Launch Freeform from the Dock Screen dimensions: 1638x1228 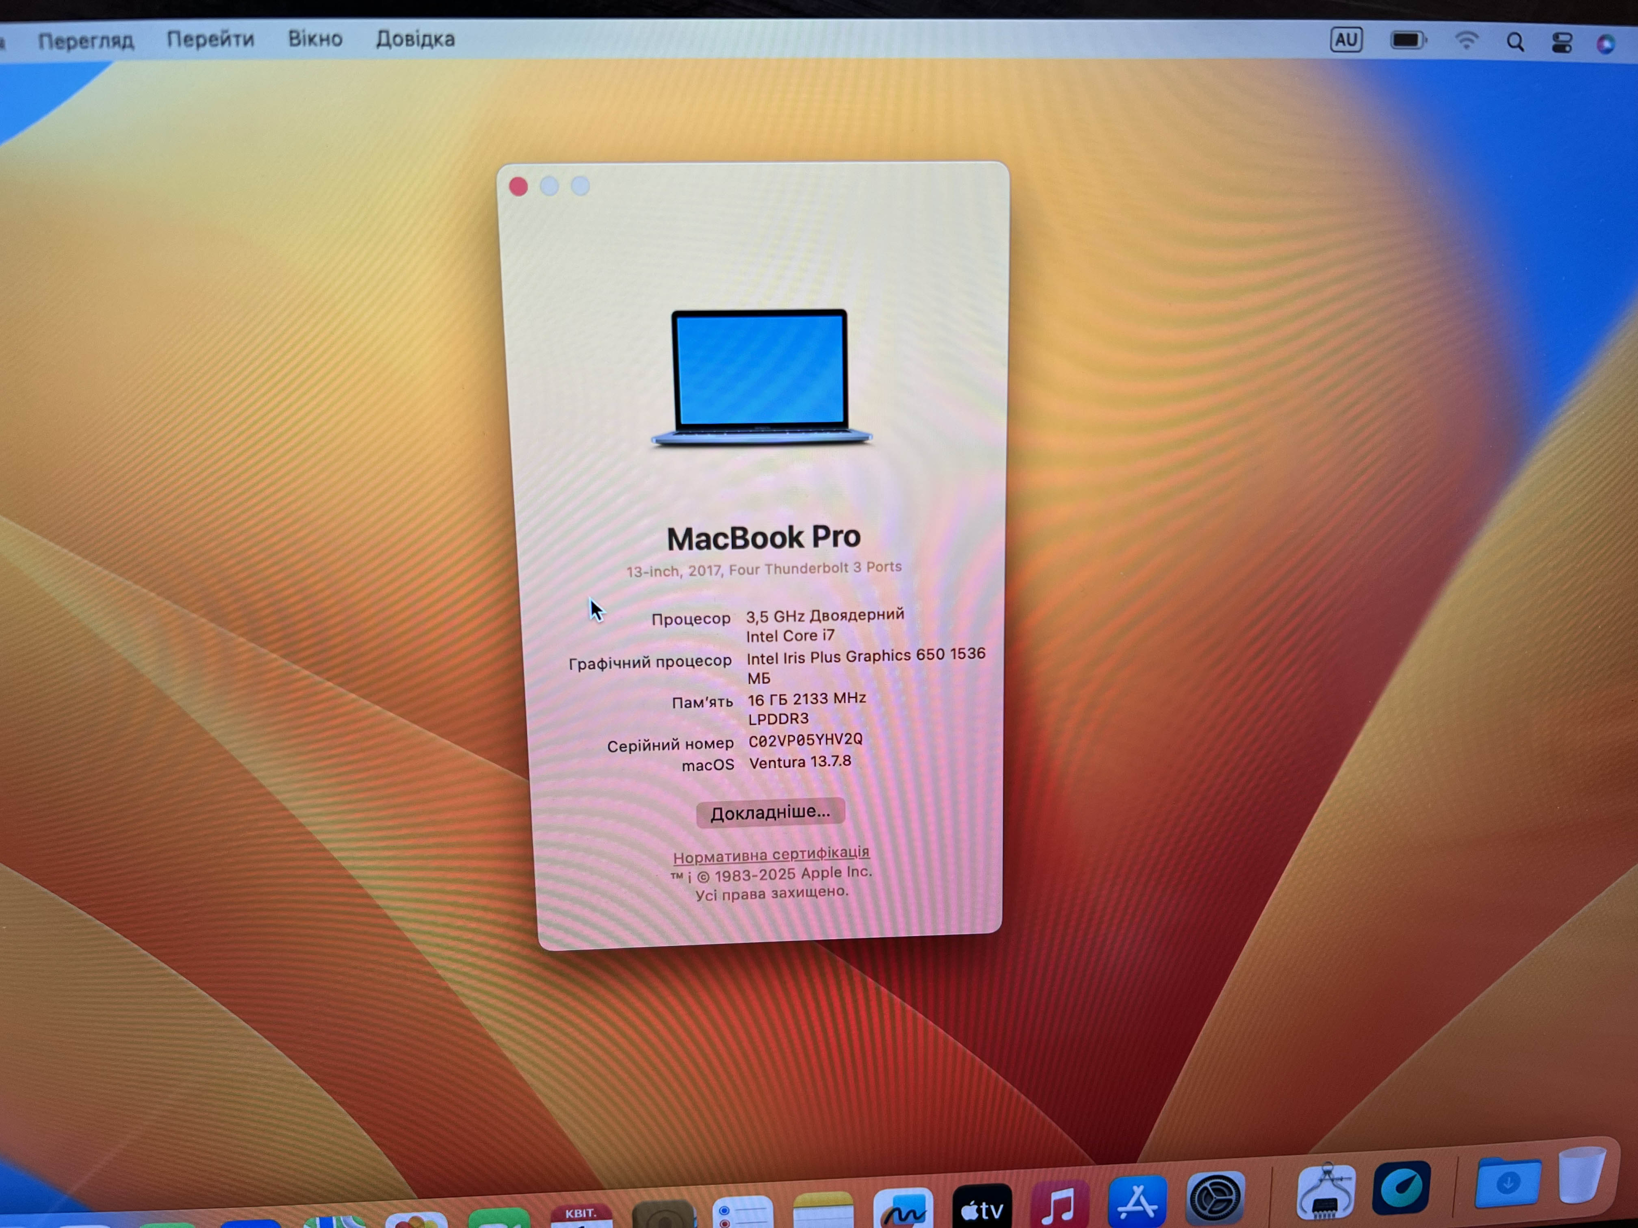(903, 1207)
